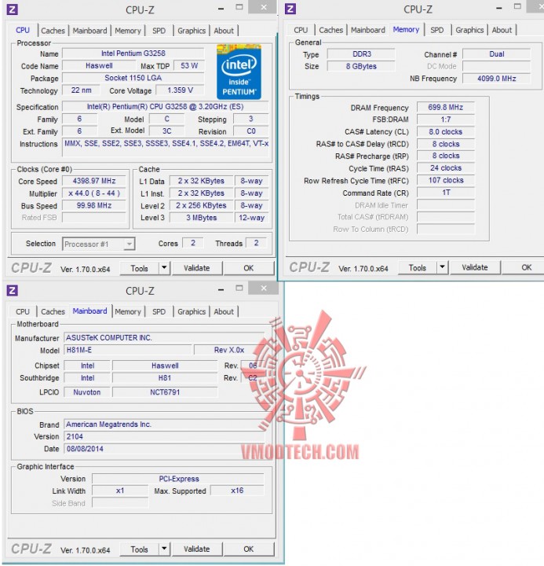Click the Specification field with G3258 @ 3.20GHz
Viewport: 544px width, 566px height.
click(x=165, y=107)
